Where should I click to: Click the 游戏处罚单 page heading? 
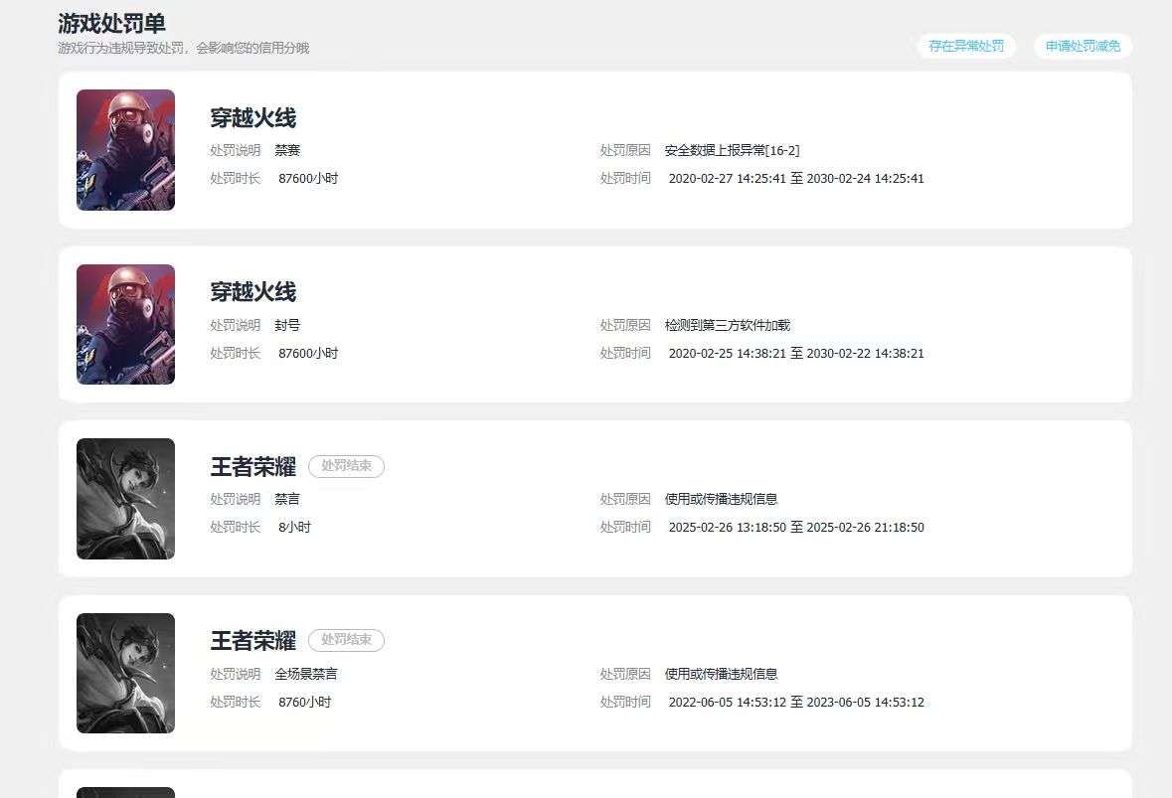tap(111, 24)
